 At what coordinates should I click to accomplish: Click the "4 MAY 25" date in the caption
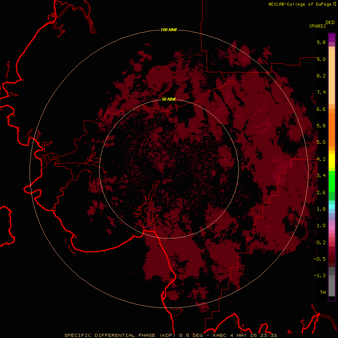click(x=244, y=335)
